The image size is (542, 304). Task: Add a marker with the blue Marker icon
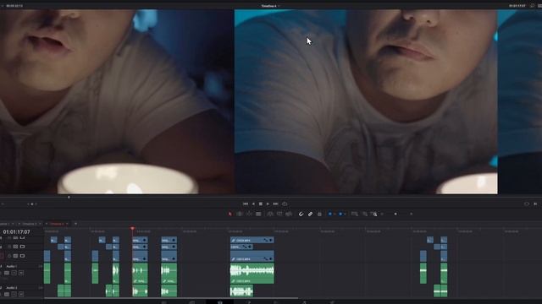click(x=340, y=214)
